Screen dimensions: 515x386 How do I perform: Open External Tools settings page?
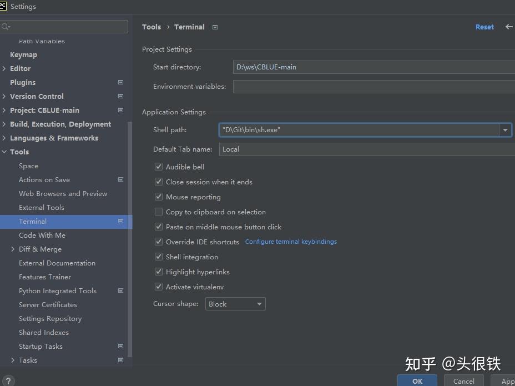(x=42, y=208)
